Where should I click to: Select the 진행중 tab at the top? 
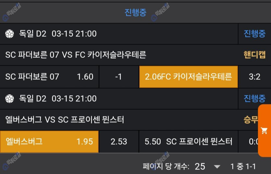point(135,12)
